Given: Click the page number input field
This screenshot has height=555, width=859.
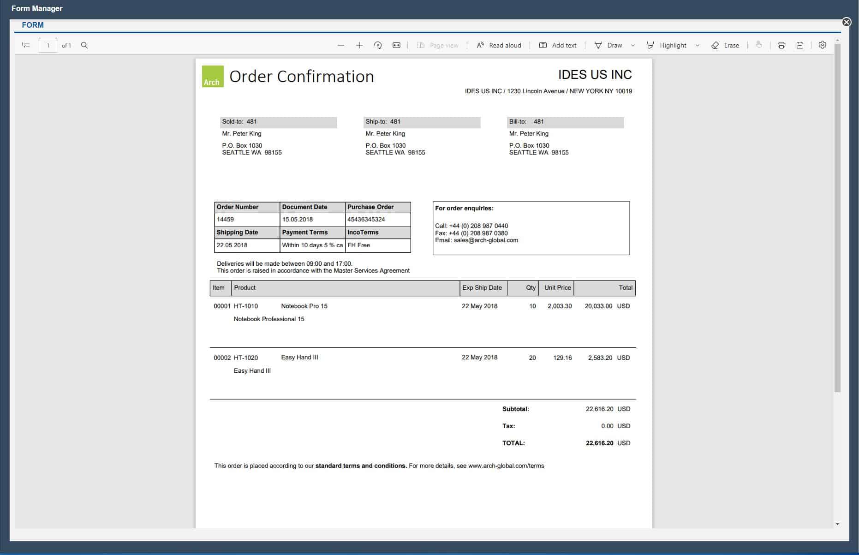Looking at the screenshot, I should [x=48, y=45].
